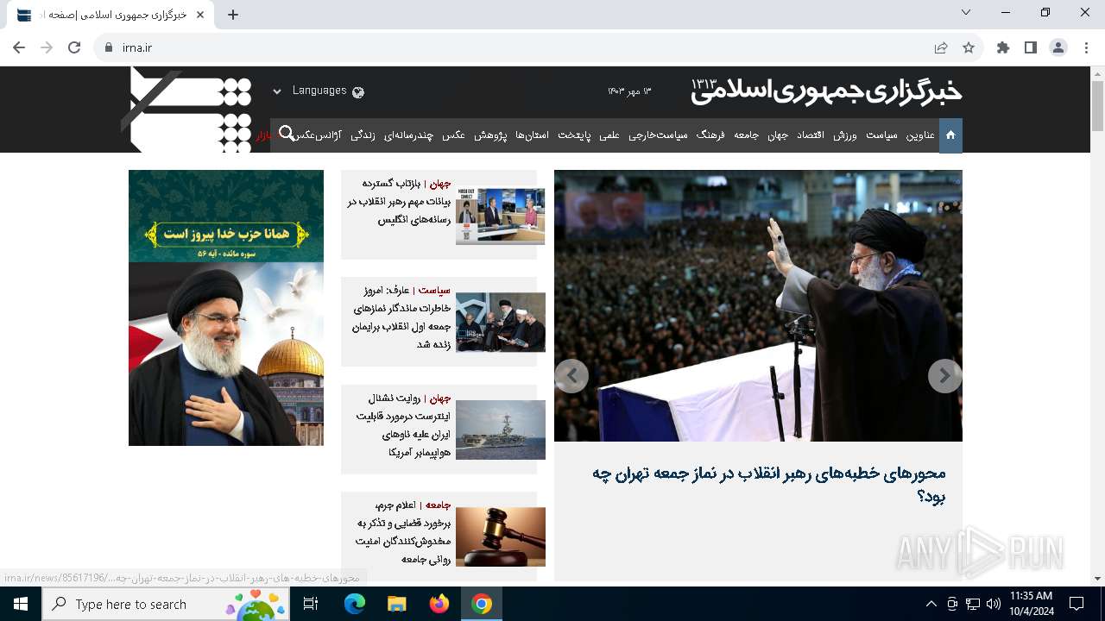Screen dimensions: 1105x621
Task: Read the اعلام جرم judicial story
Action: (402, 532)
